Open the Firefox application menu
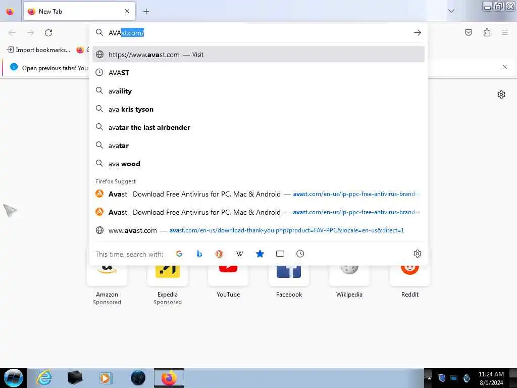The image size is (517, 388). 504,32
